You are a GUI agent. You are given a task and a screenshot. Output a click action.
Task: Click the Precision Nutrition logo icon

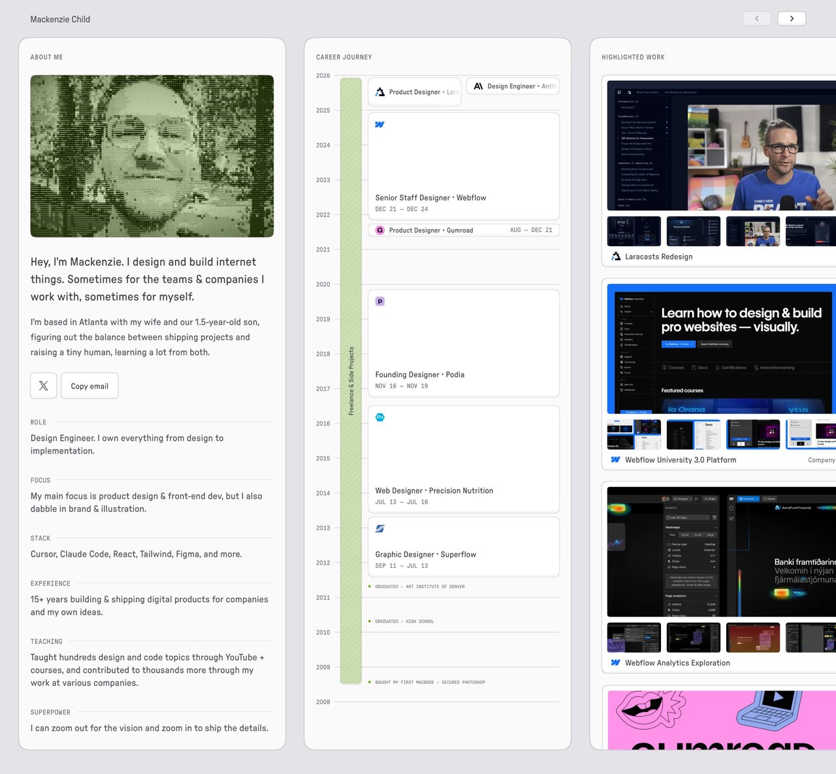(380, 417)
